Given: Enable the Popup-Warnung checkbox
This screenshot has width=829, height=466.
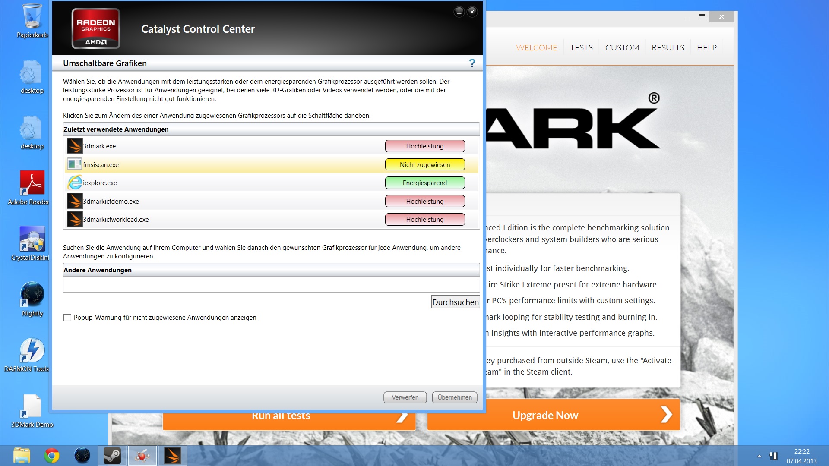Looking at the screenshot, I should pyautogui.click(x=67, y=318).
